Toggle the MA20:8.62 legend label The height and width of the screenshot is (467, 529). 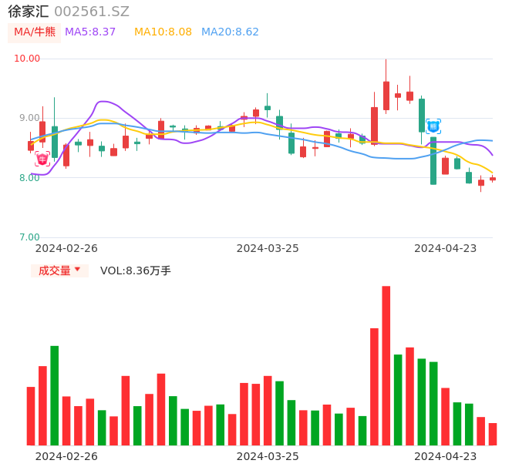(230, 32)
